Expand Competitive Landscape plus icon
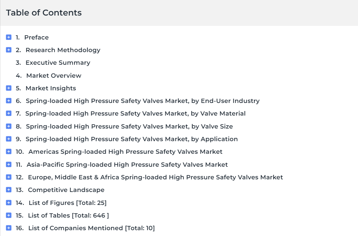The image size is (358, 236). [x=9, y=190]
